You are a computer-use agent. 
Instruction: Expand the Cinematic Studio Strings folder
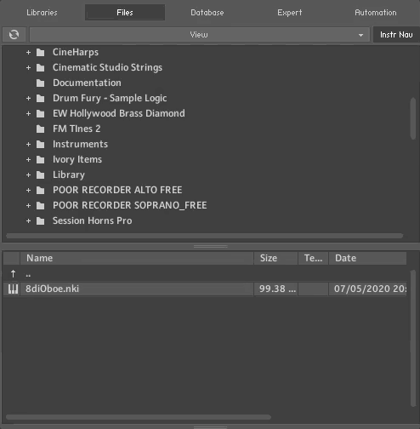28,68
